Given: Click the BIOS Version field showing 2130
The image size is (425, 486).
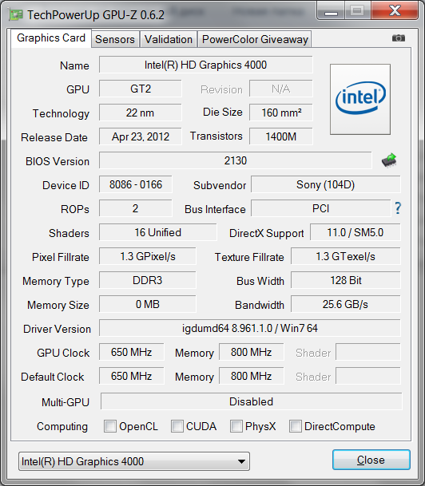Looking at the screenshot, I should [235, 160].
